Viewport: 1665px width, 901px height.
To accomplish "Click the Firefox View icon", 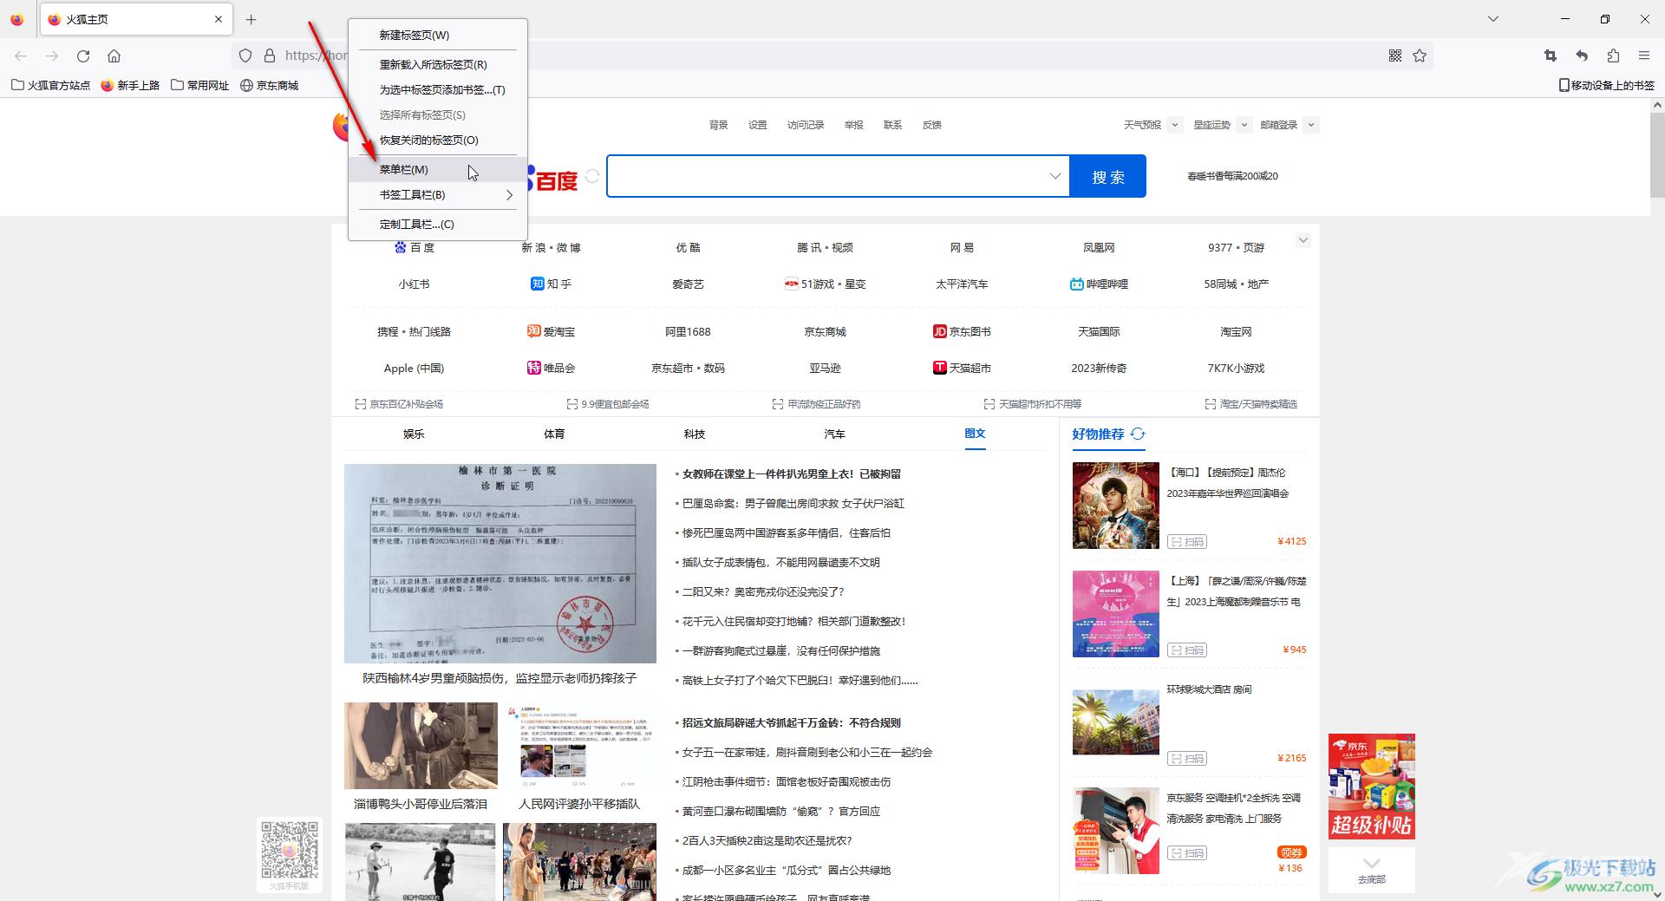I will click(x=16, y=19).
